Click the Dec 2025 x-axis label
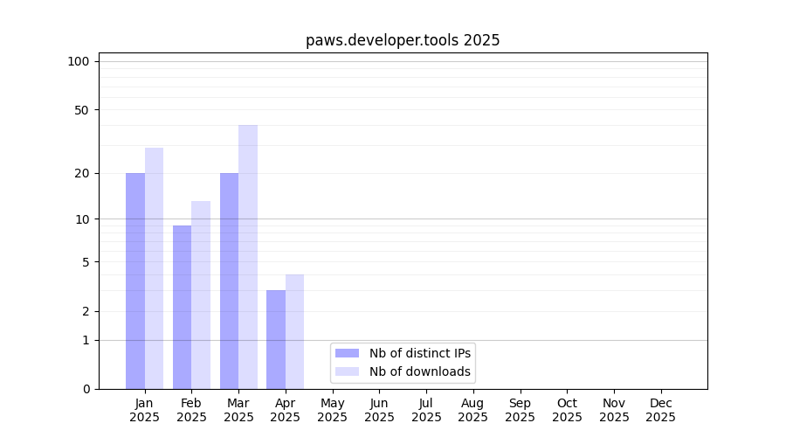 point(661,410)
